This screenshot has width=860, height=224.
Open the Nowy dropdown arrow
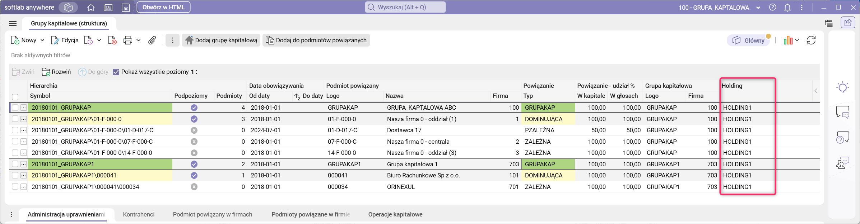click(x=42, y=40)
